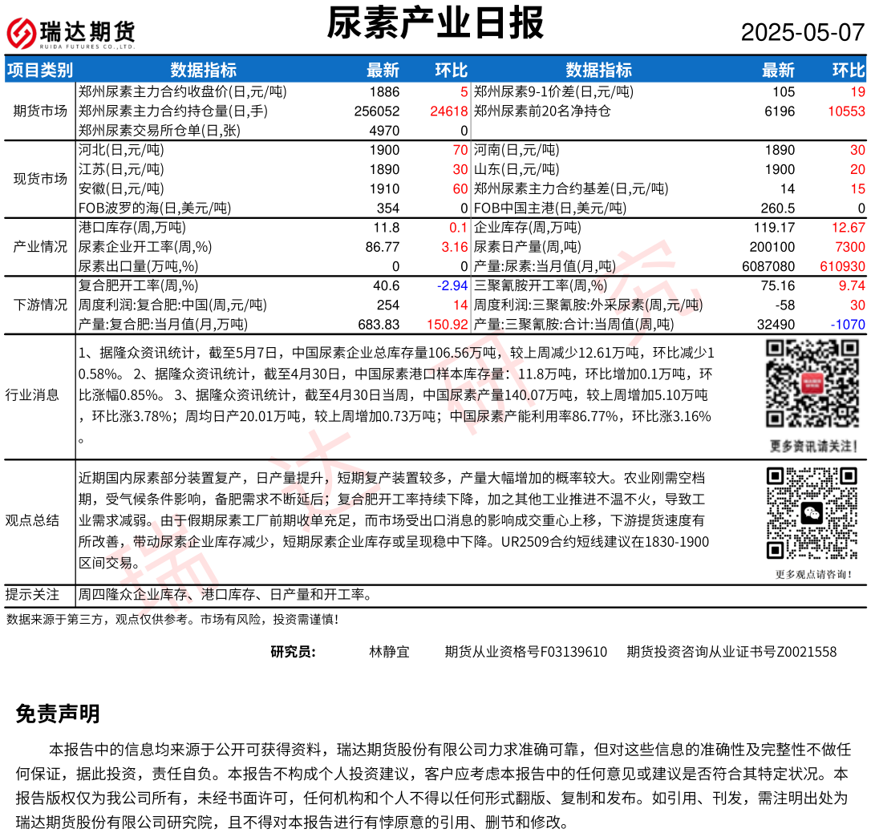The height and width of the screenshot is (833, 871).
Task: Click the 行业消息 row label
Action: (32, 394)
